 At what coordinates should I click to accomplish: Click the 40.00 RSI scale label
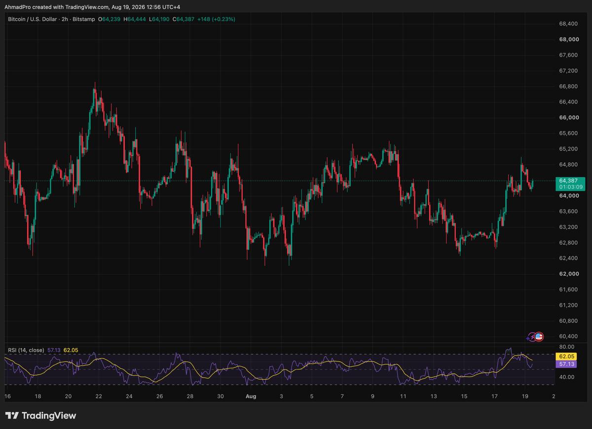click(566, 377)
